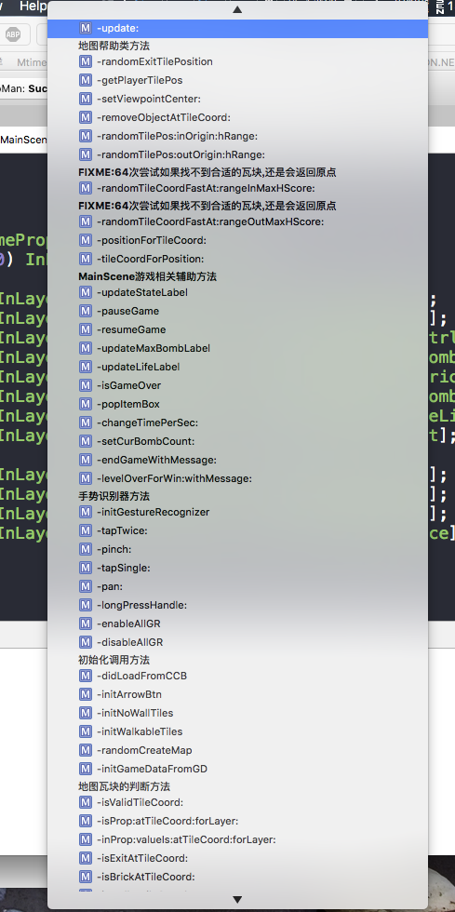Screen dimensions: 455x912
Task: Go to -longPressHandle: method
Action: point(237,606)
